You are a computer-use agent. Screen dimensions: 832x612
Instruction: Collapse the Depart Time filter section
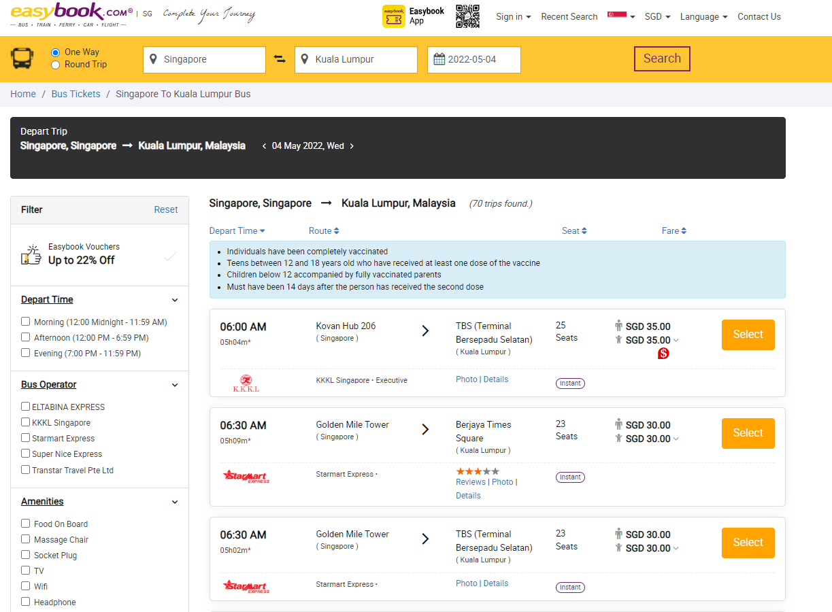(175, 299)
